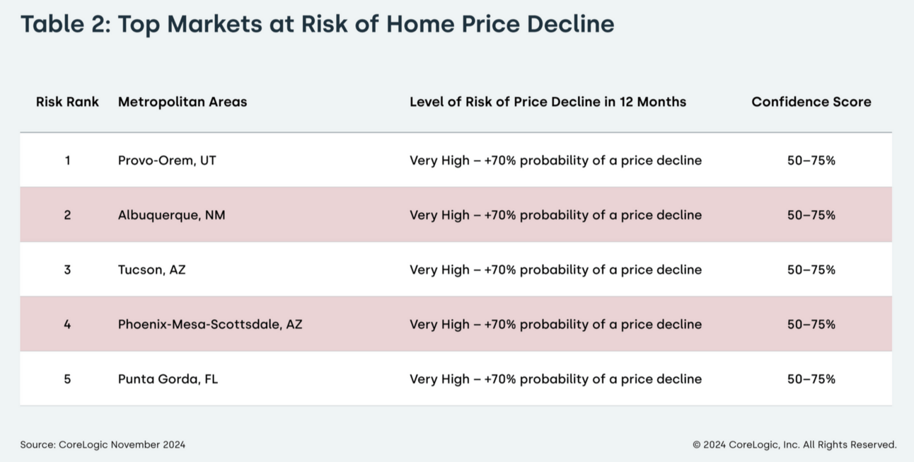The width and height of the screenshot is (914, 462).
Task: Click risk rank number 2
Action: coord(67,215)
